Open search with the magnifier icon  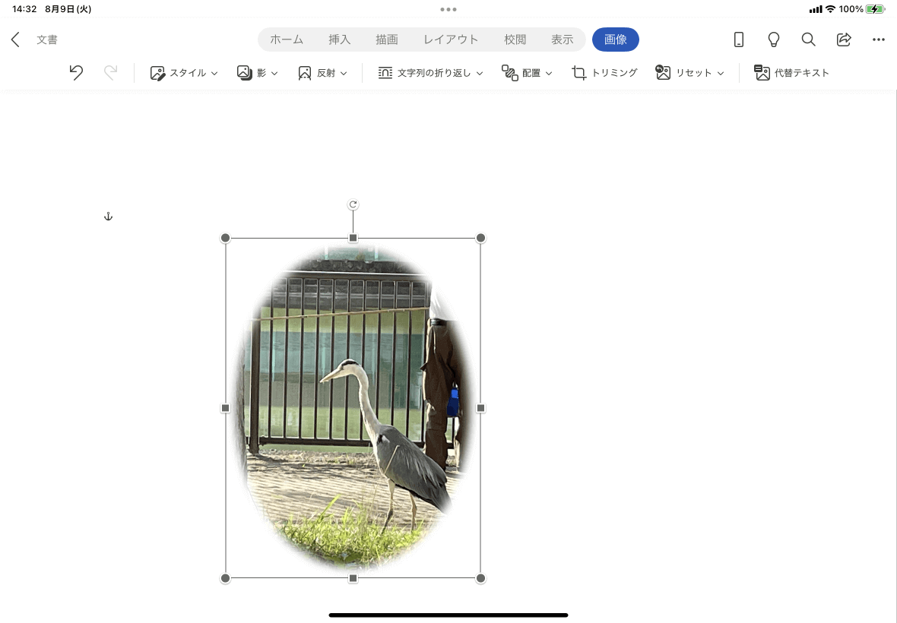pyautogui.click(x=808, y=40)
